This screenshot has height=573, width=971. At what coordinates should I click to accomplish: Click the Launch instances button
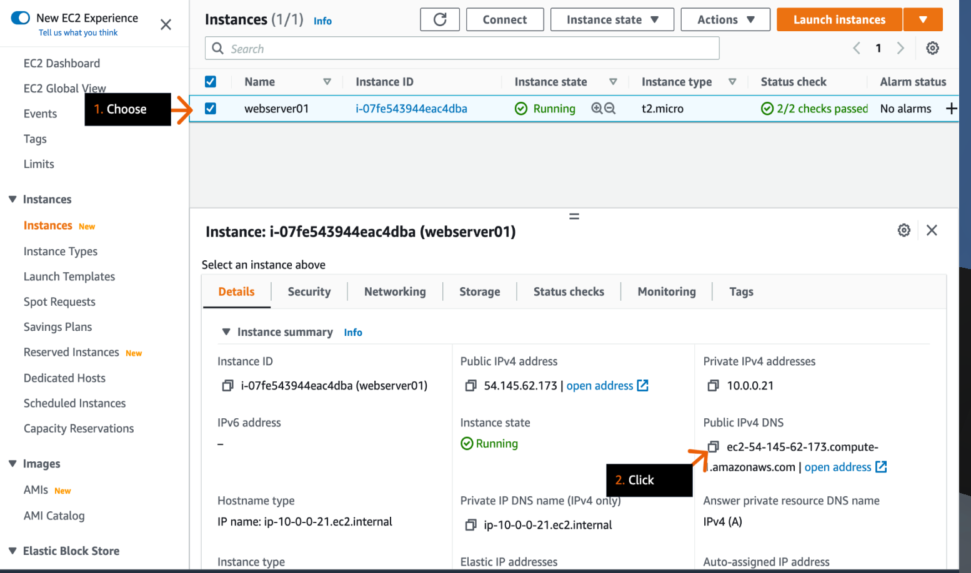coord(839,19)
